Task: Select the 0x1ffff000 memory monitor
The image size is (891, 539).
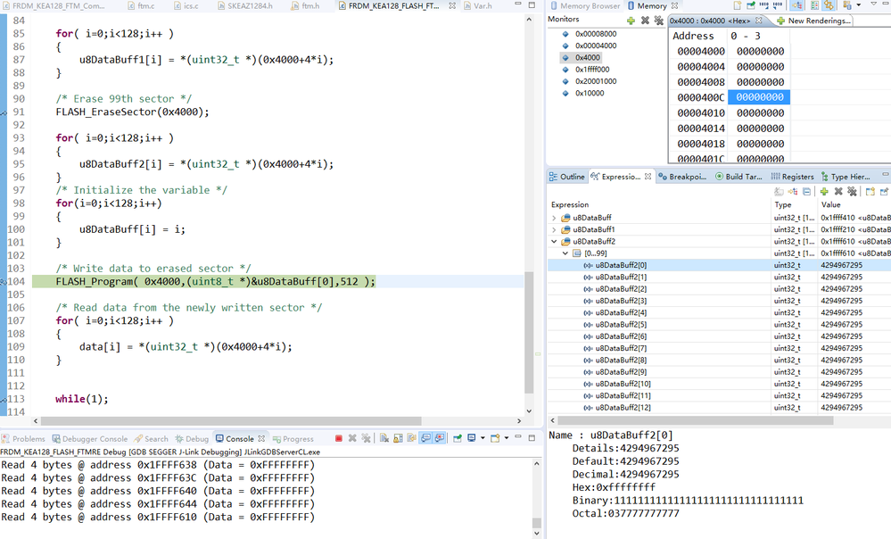Action: click(x=592, y=70)
